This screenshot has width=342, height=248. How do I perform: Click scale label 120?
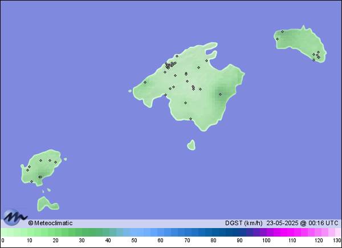pyautogui.click(x=319, y=241)
